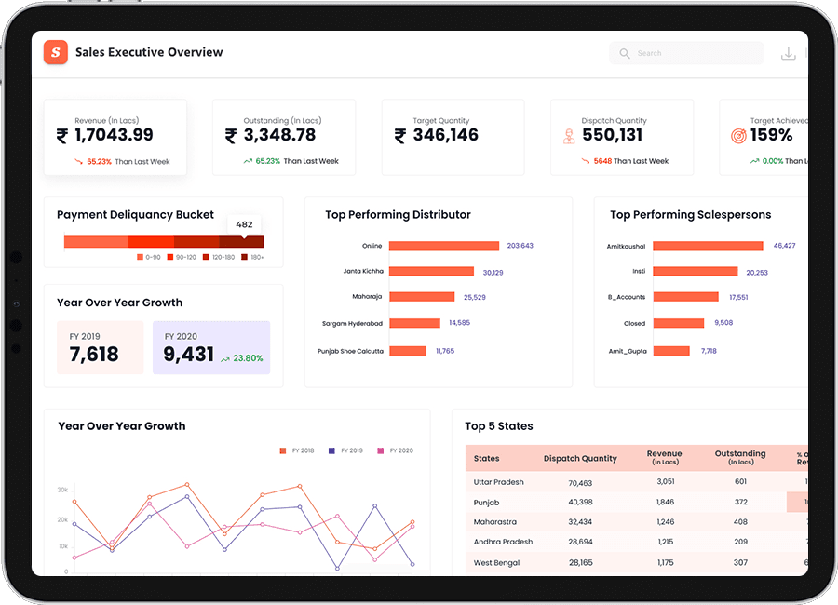This screenshot has width=838, height=605.
Task: Sort table by the Dispatch Quantity column header
Action: click(580, 458)
